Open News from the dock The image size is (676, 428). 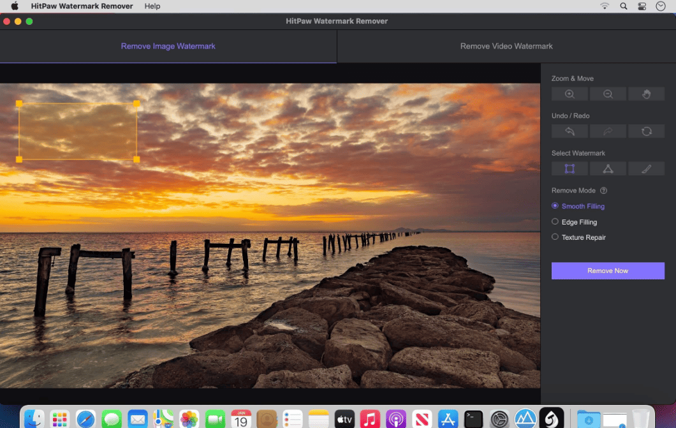422,418
